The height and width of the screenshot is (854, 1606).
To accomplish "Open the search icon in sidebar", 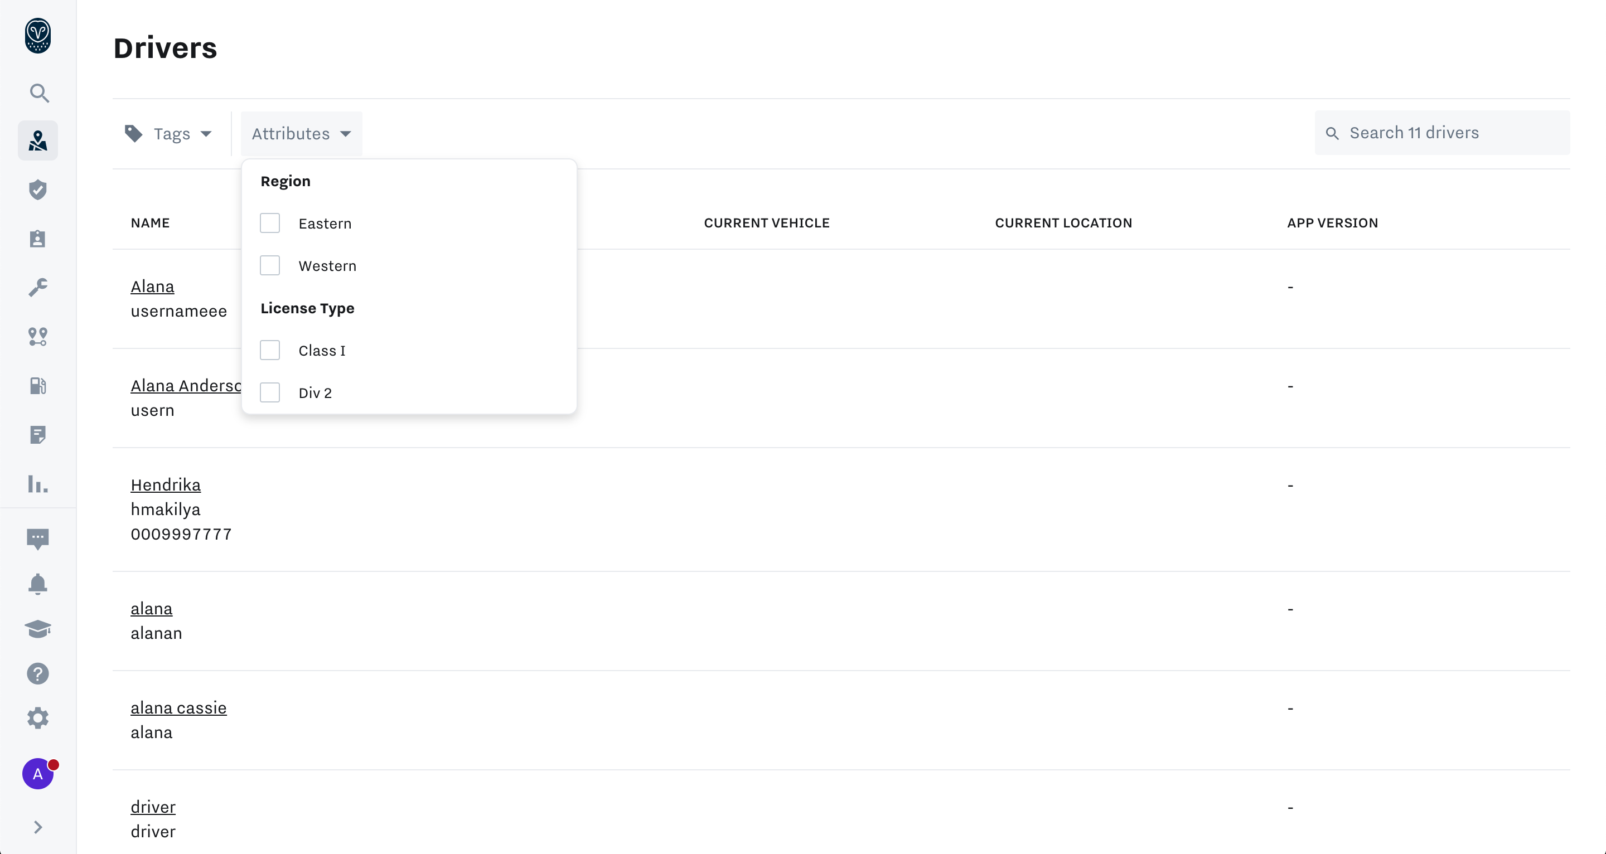I will coord(38,94).
